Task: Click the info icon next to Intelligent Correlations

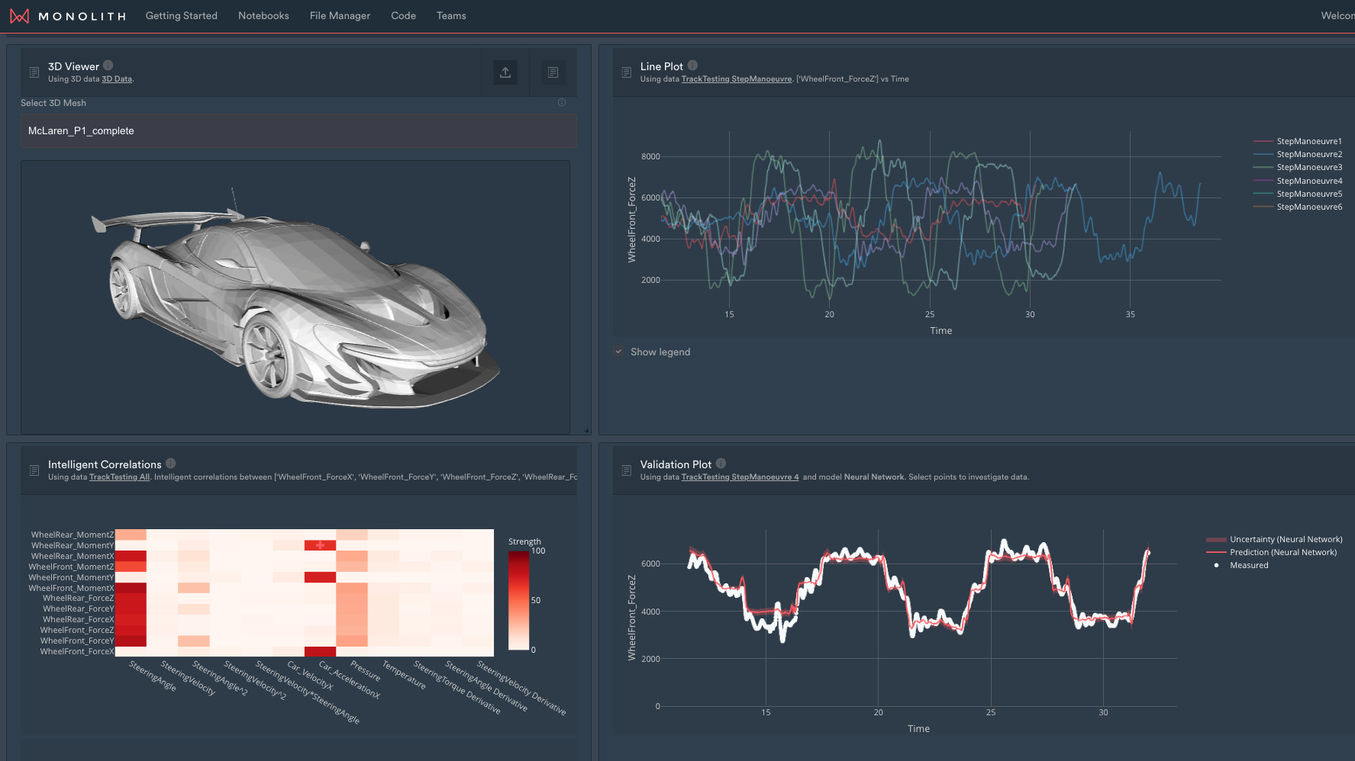Action: pyautogui.click(x=171, y=464)
